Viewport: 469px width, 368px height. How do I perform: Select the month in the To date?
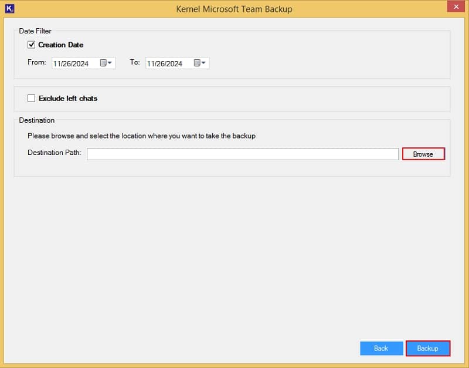151,64
